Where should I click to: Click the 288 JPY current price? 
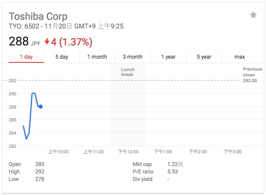pyautogui.click(x=24, y=42)
